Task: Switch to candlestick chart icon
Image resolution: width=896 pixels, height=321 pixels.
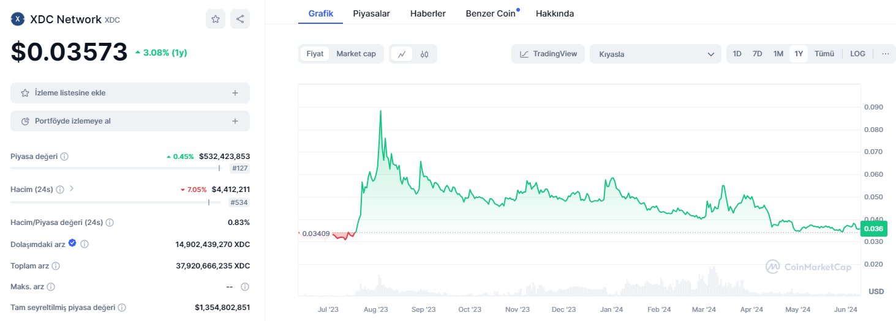Action: (x=424, y=54)
